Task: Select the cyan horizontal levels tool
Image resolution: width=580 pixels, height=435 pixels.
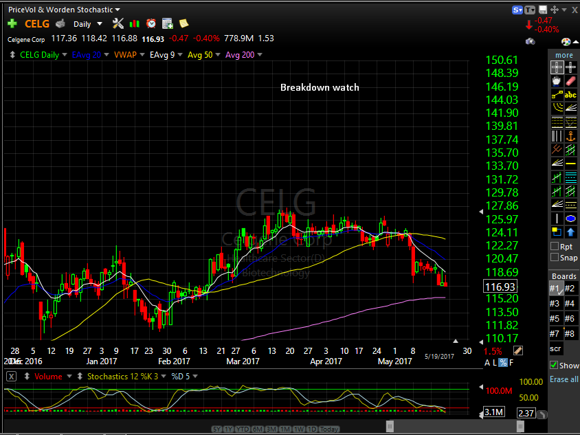Action: pos(571,177)
